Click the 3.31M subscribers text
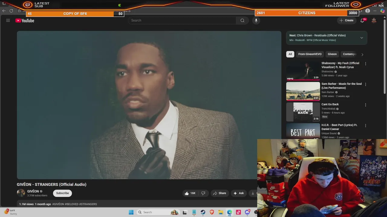The width and height of the screenshot is (387, 217). click(x=37, y=196)
